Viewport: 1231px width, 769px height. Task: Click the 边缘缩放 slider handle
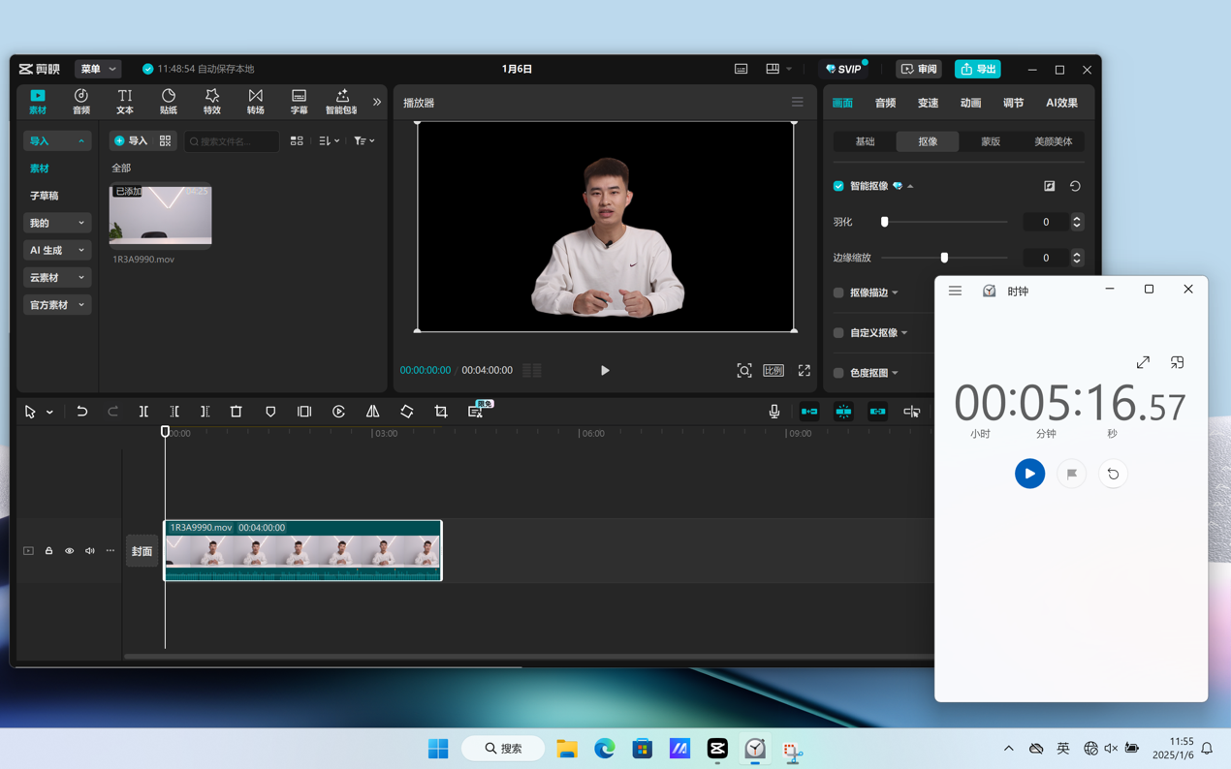pos(944,258)
